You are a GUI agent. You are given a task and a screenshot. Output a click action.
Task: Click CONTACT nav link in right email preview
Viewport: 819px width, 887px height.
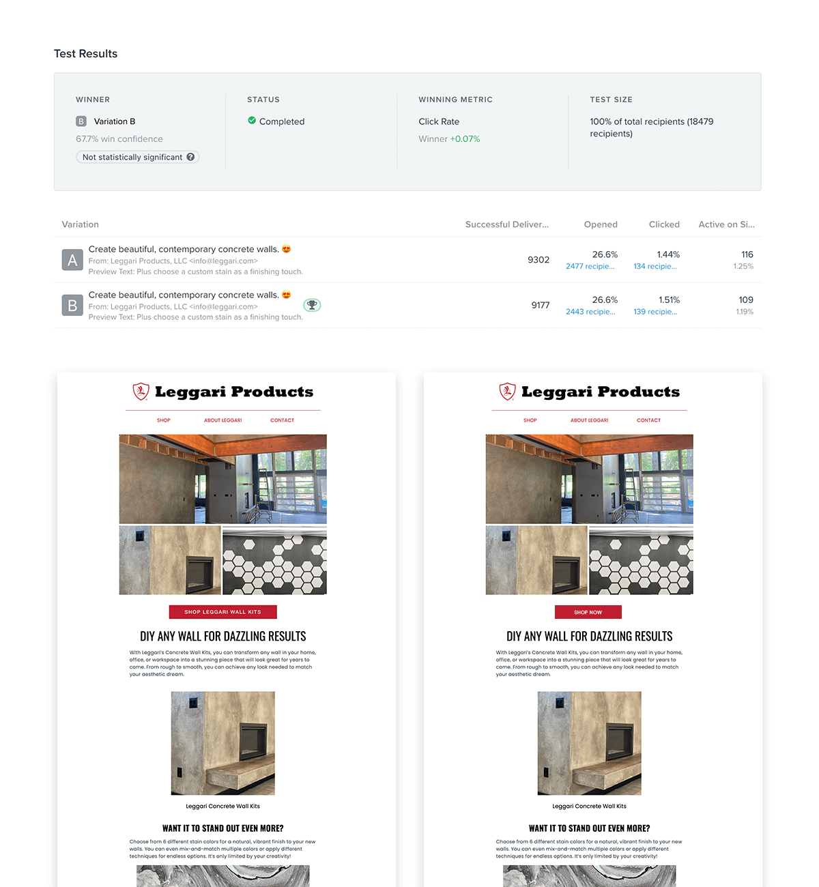tap(649, 420)
